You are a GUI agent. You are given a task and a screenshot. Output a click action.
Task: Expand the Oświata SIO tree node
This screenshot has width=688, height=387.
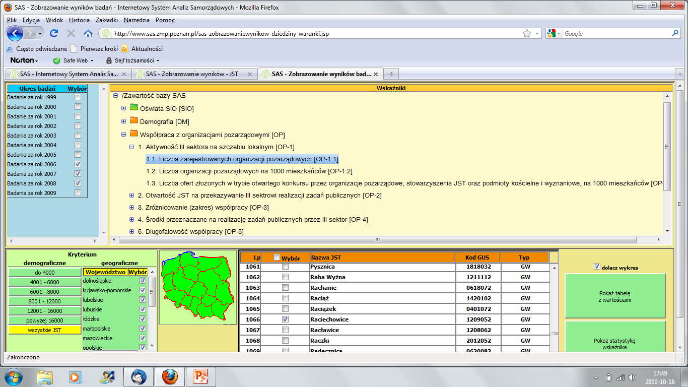[x=124, y=108]
